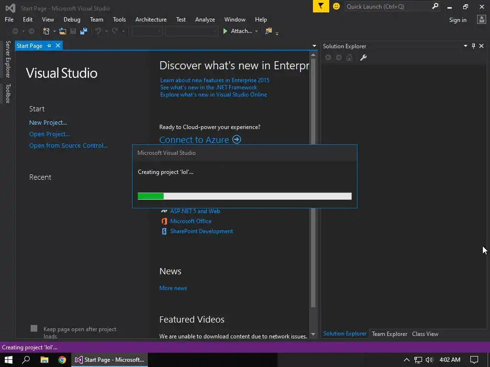Screen dimensions: 490x367
Task: Click the volume icon in system tray
Action: 429,360
